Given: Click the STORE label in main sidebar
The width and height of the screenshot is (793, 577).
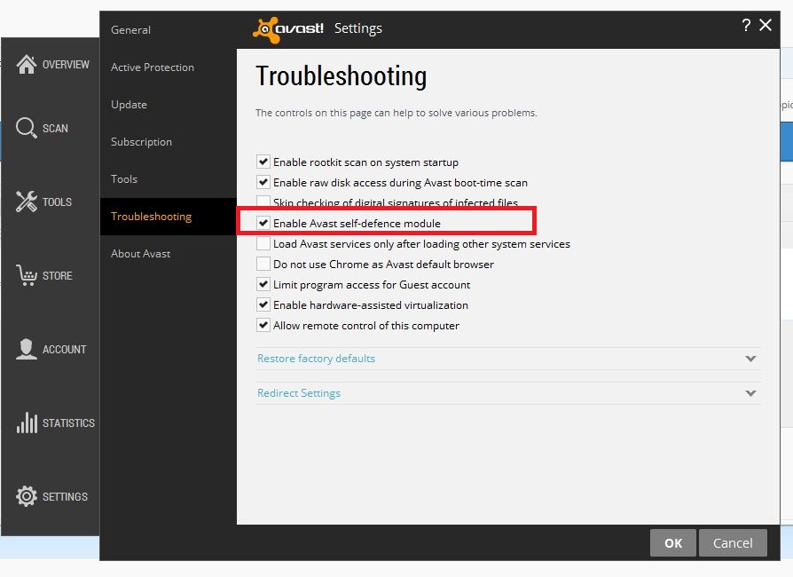Looking at the screenshot, I should pos(57,276).
